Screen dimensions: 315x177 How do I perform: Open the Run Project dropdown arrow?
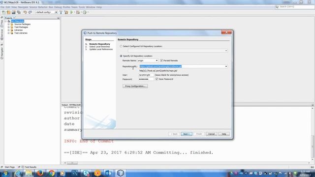coord(74,12)
